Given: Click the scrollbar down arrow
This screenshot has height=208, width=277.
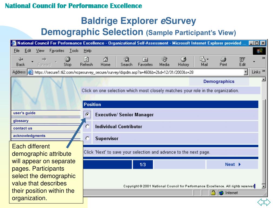Looking at the screenshot, I should point(263,186).
